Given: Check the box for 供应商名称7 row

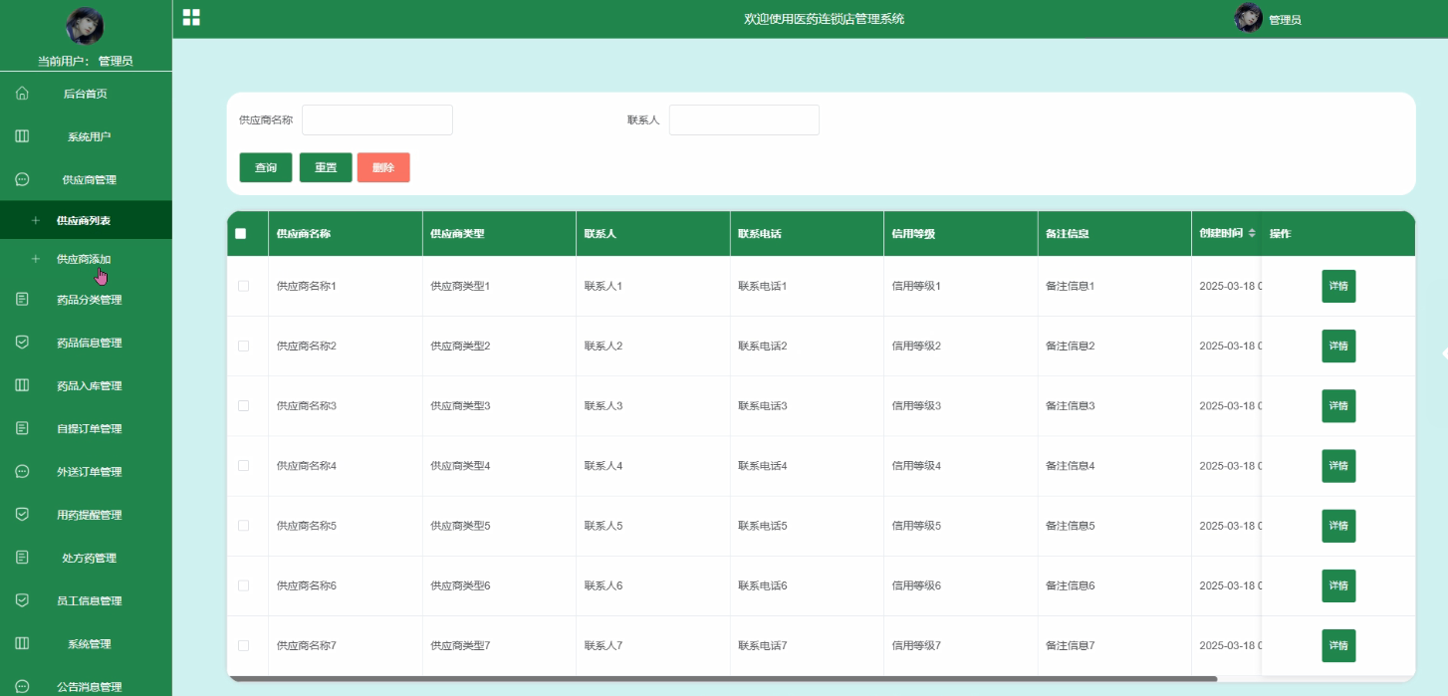Looking at the screenshot, I should point(243,645).
